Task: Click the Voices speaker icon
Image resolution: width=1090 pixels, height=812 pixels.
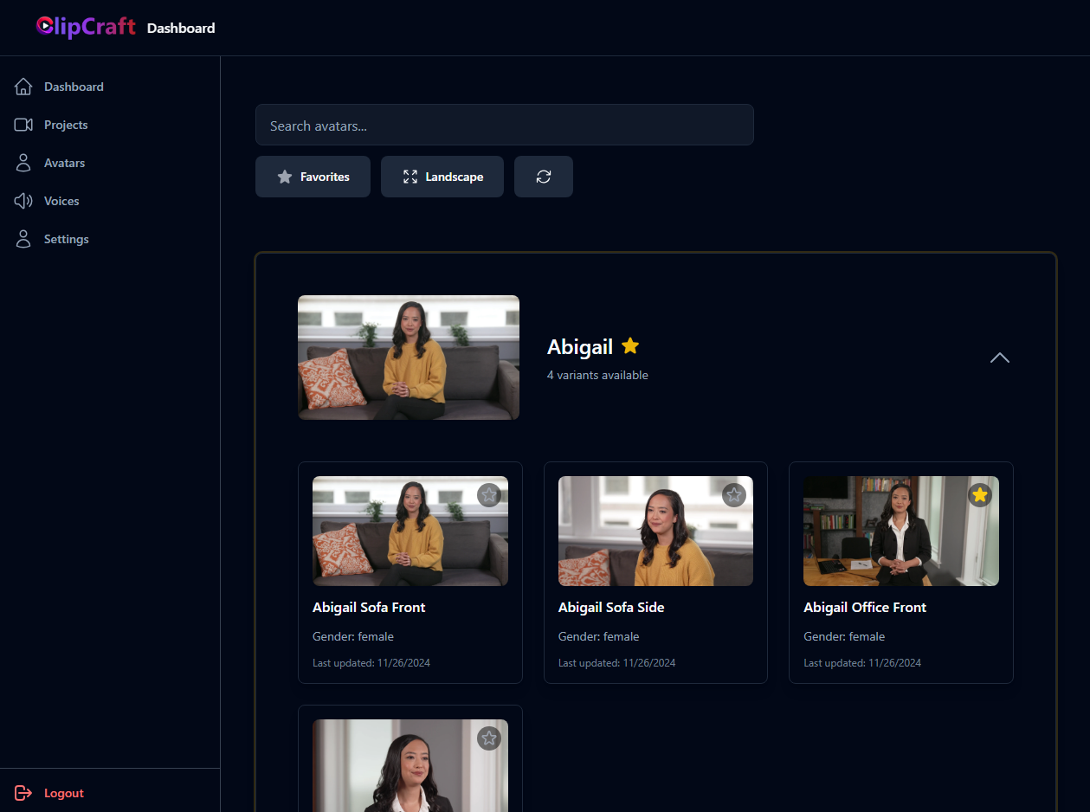Action: [x=23, y=201]
